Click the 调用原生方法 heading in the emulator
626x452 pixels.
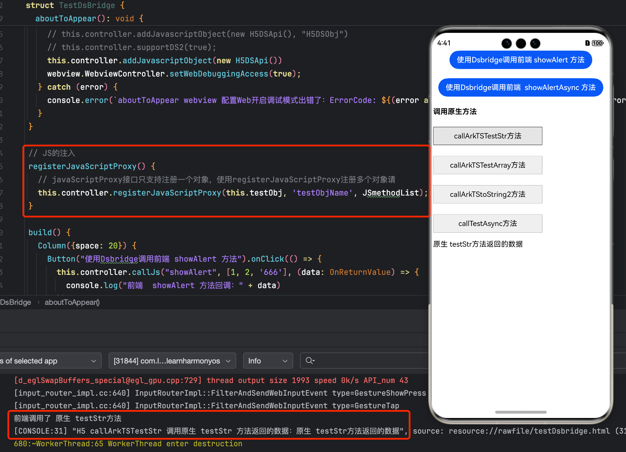click(x=455, y=112)
